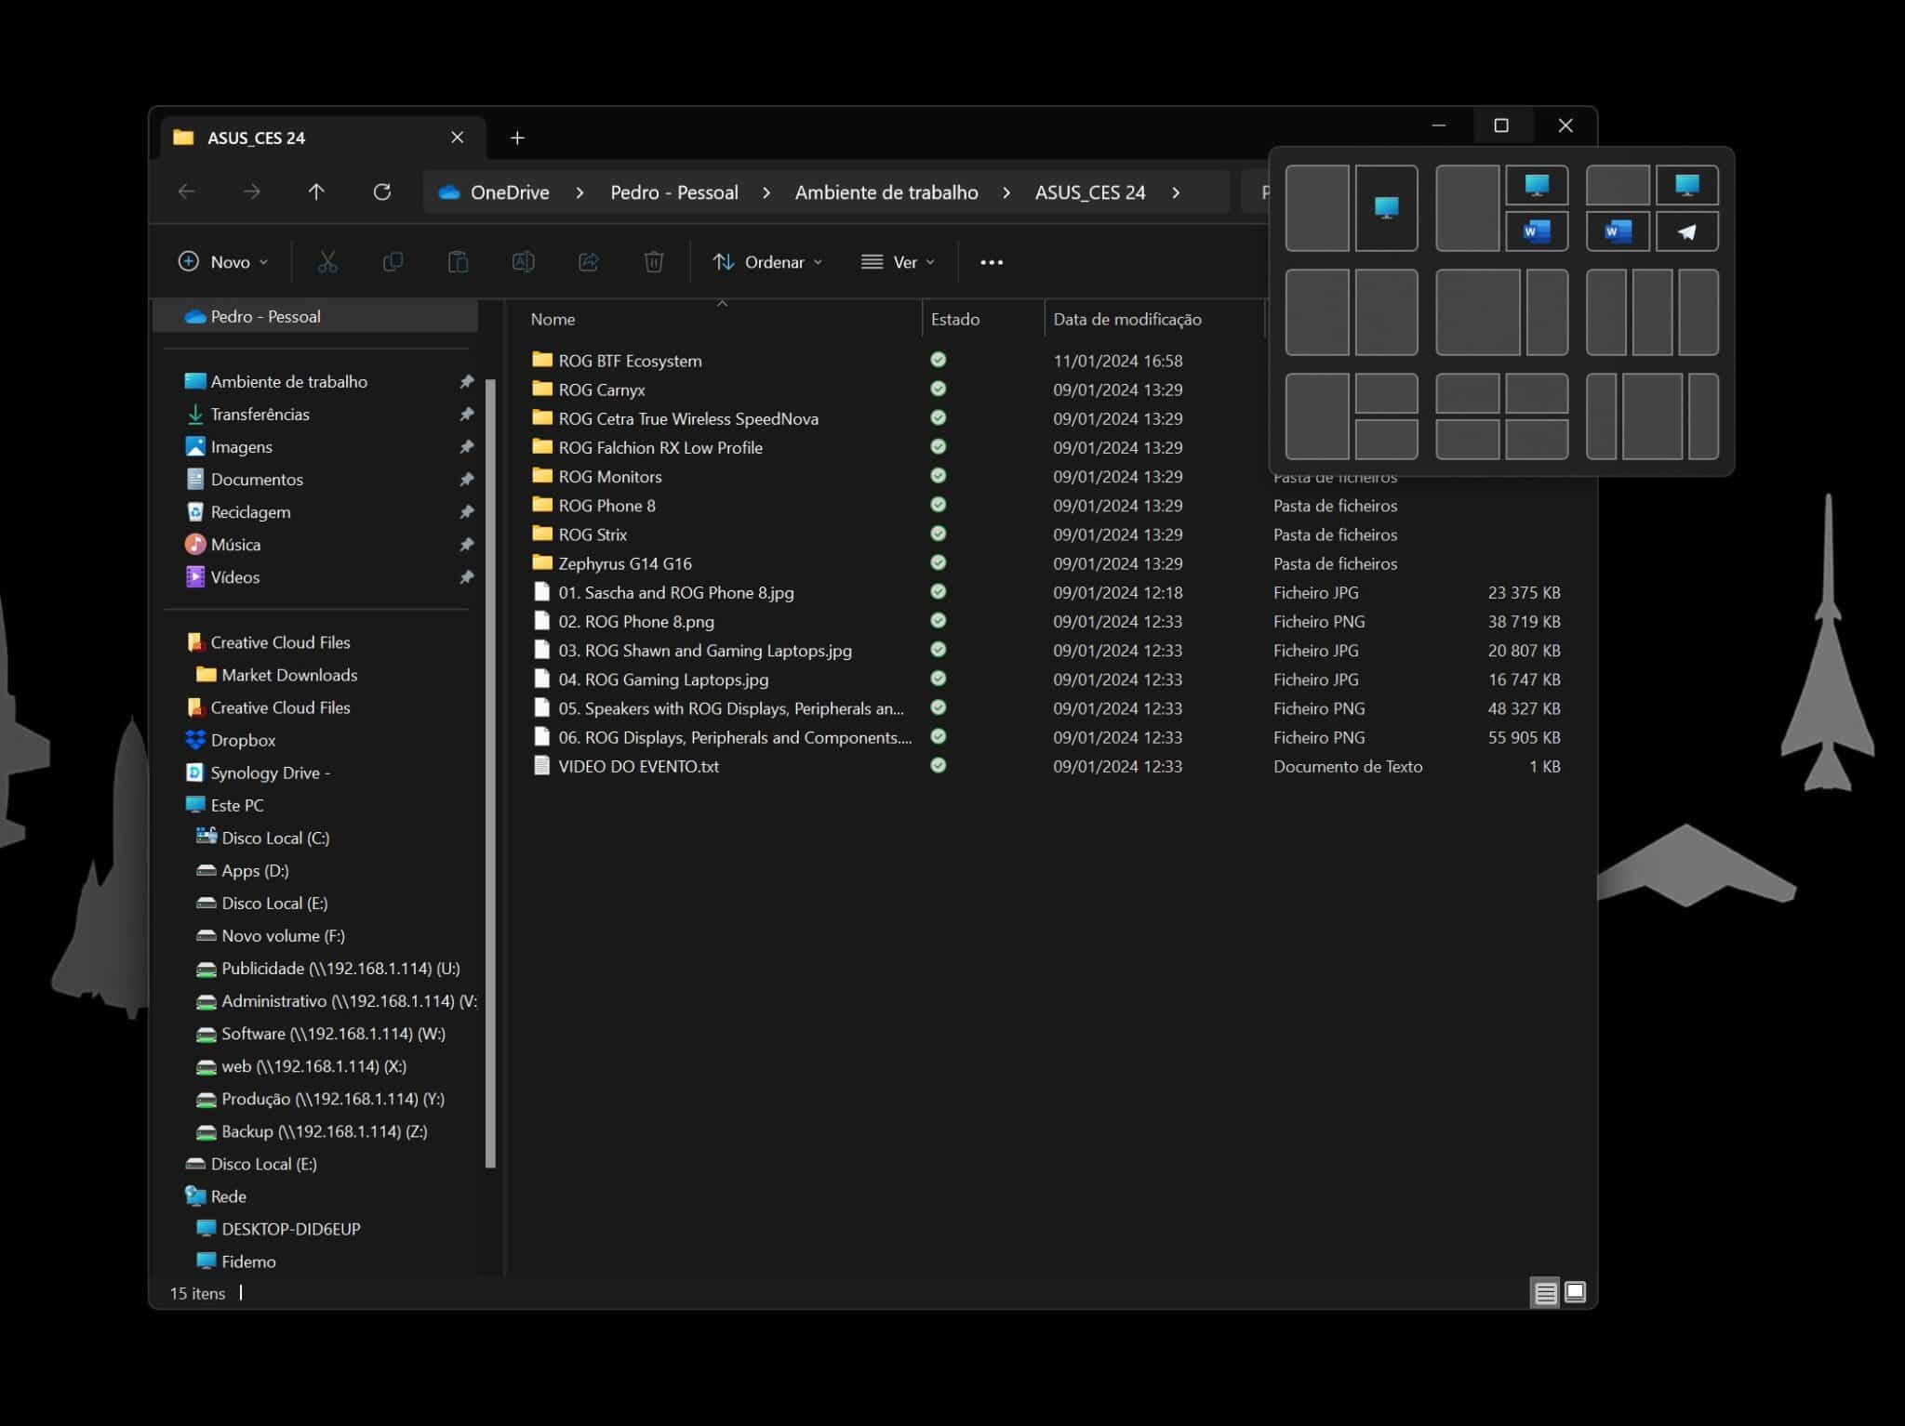This screenshot has width=1905, height=1426.
Task: Click the Paste clipboard icon
Action: pos(458,262)
